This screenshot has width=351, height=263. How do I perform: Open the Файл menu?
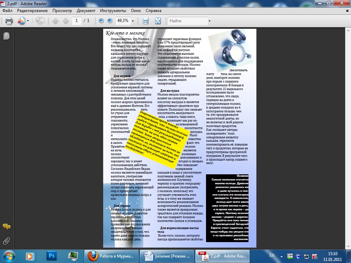click(x=7, y=11)
